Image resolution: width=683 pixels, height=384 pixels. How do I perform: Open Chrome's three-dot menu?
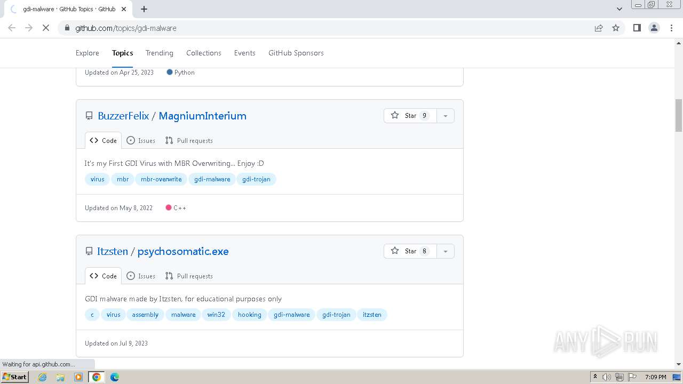pyautogui.click(x=671, y=28)
